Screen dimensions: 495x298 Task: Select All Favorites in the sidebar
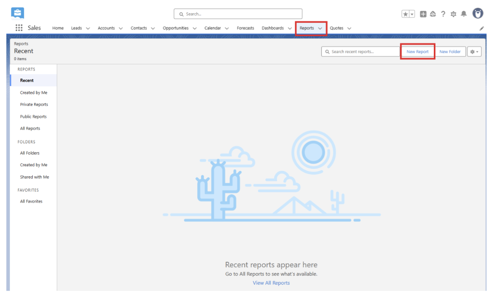point(31,202)
